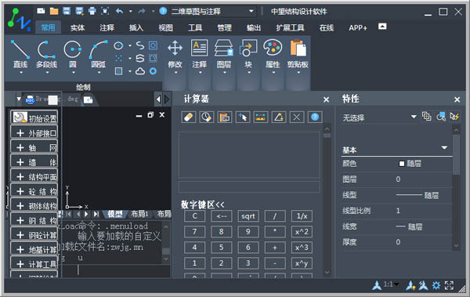Click the undo arrow in quick access toolbar
Image resolution: width=470 pixels, height=297 pixels.
point(119,12)
